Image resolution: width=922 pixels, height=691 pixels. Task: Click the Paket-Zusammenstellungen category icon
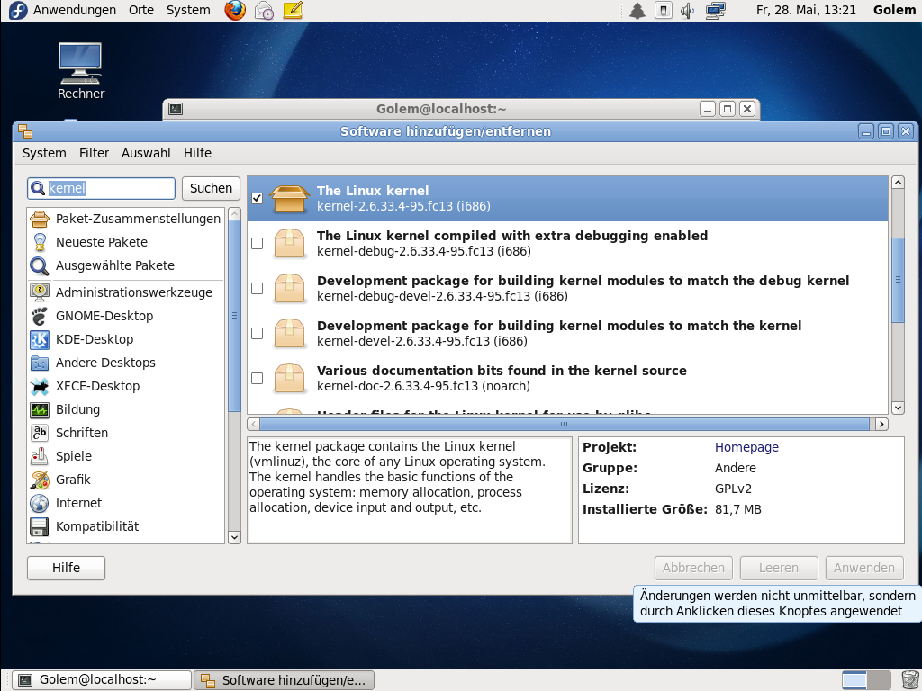click(40, 219)
